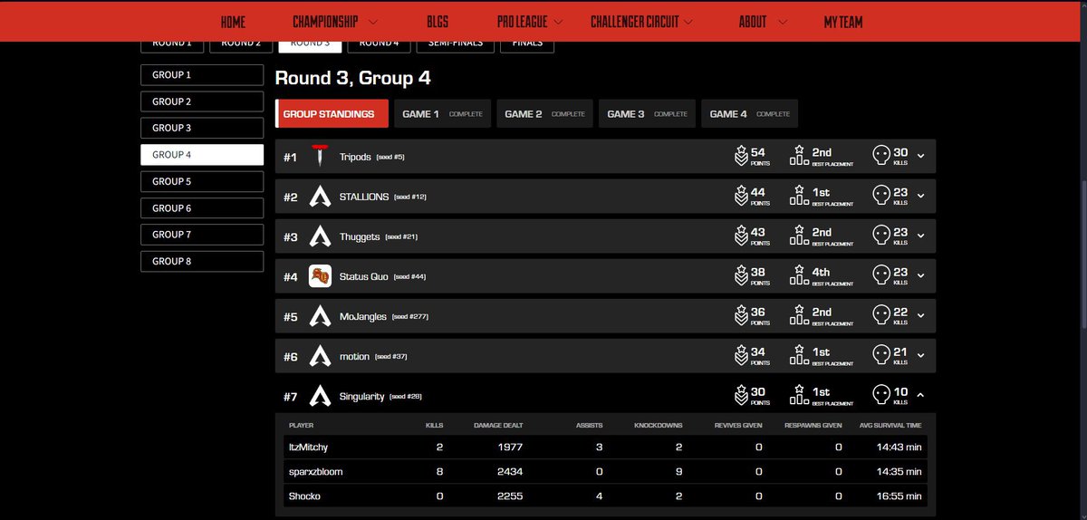The image size is (1087, 520).
Task: Select Group 7 in the sidebar
Action: (202, 235)
